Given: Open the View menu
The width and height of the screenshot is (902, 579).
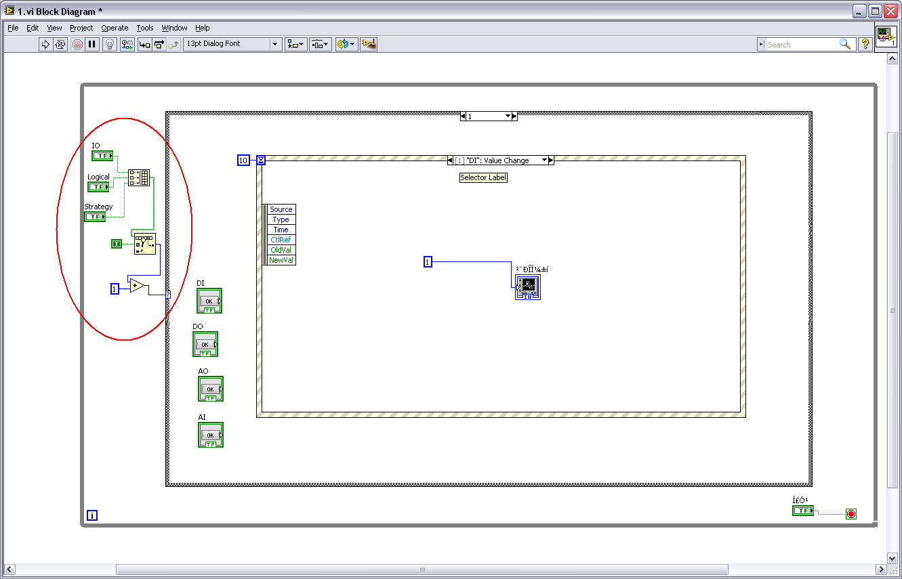Looking at the screenshot, I should pos(54,28).
